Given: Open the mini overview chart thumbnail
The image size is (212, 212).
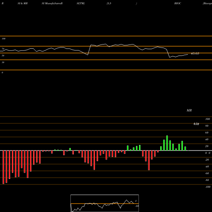Looking at the screenshot, I should [x=105, y=203].
